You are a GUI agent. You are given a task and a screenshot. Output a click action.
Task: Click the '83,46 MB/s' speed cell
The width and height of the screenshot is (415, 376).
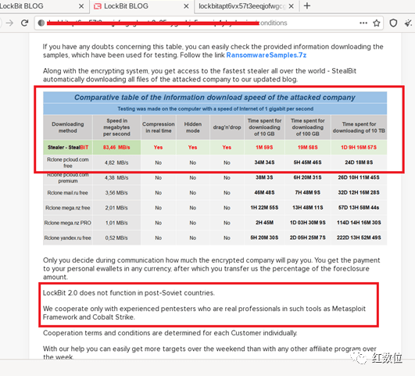pyautogui.click(x=116, y=147)
